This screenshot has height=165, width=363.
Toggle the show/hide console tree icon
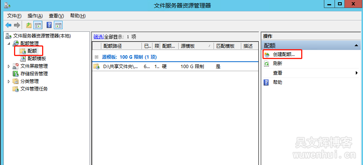(38, 25)
